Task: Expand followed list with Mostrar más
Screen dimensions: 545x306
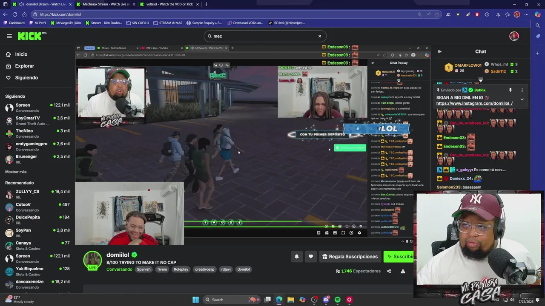Action: (x=16, y=172)
